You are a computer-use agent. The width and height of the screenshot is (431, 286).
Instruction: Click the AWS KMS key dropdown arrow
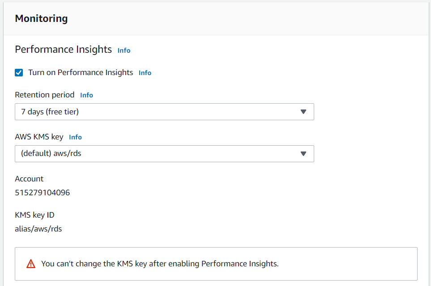303,154
